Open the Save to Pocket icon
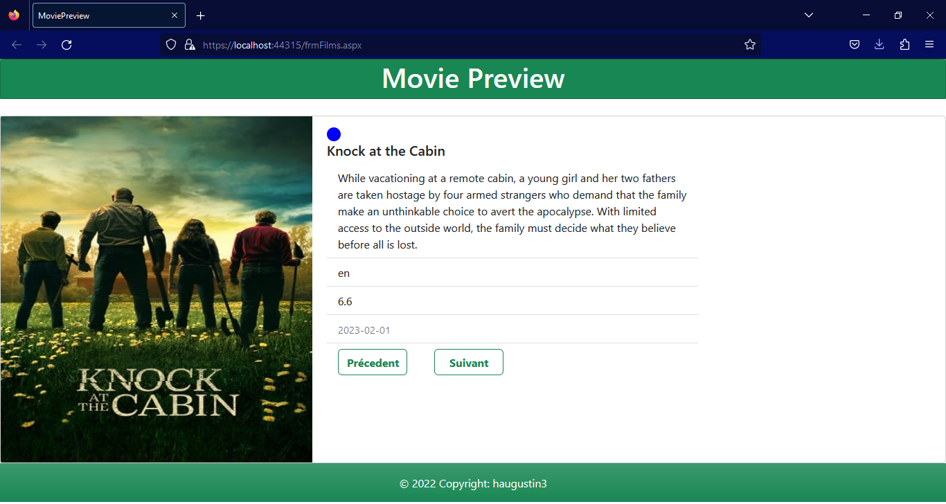Screen dimensions: 946x504 pyautogui.click(x=855, y=45)
